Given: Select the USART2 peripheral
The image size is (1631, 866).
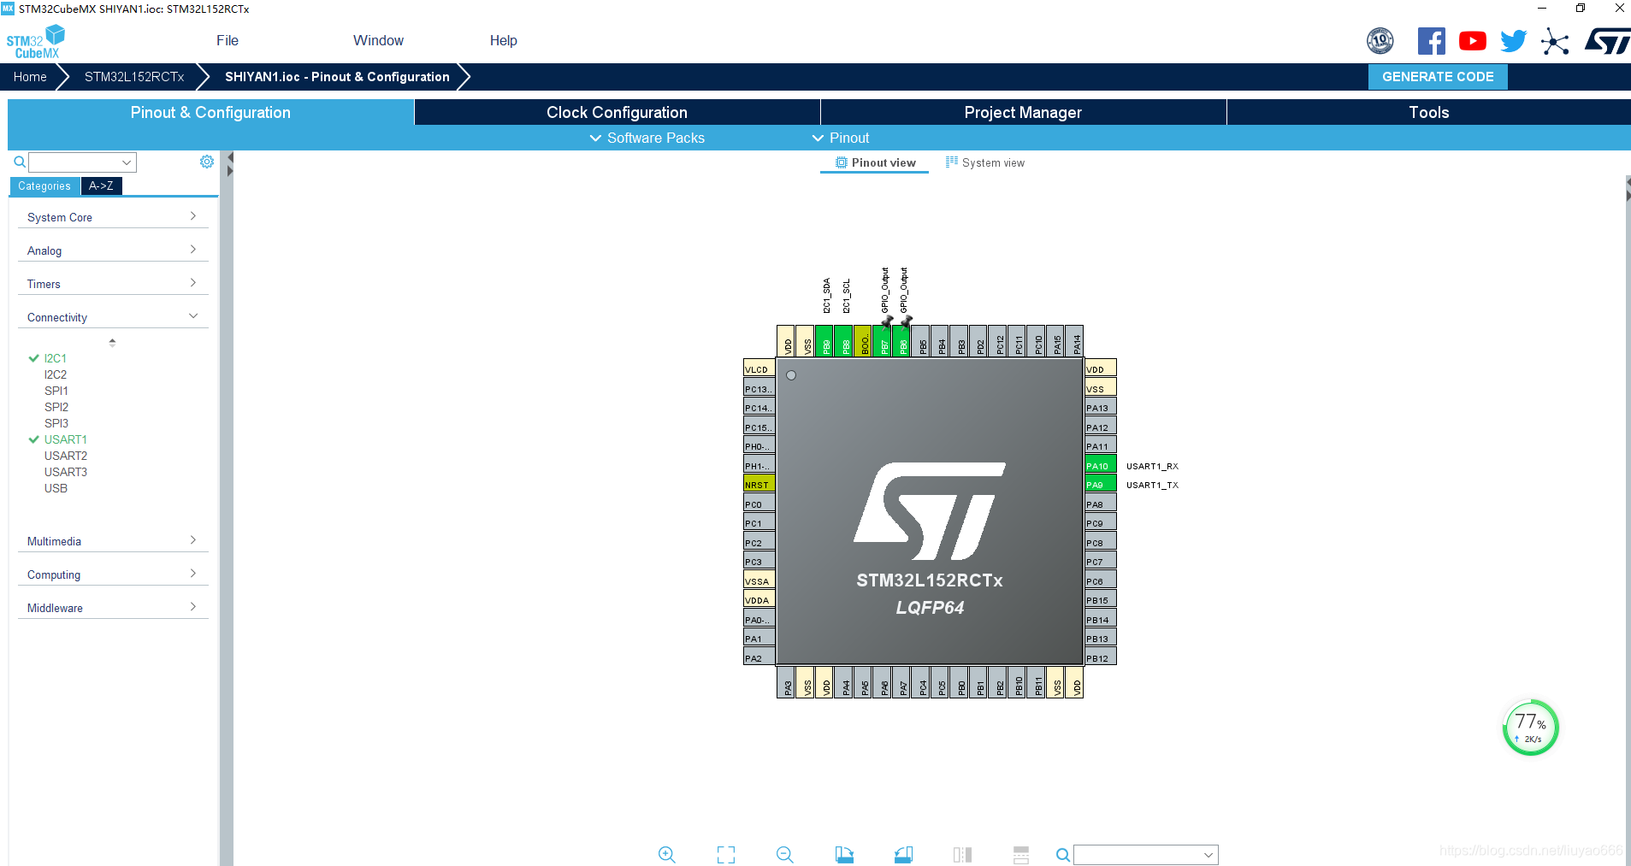Looking at the screenshot, I should (x=66, y=456).
